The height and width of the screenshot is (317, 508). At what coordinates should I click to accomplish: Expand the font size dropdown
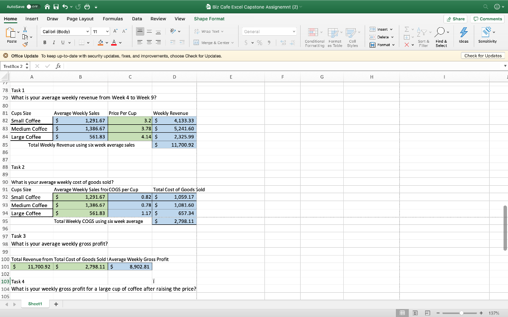click(x=107, y=31)
